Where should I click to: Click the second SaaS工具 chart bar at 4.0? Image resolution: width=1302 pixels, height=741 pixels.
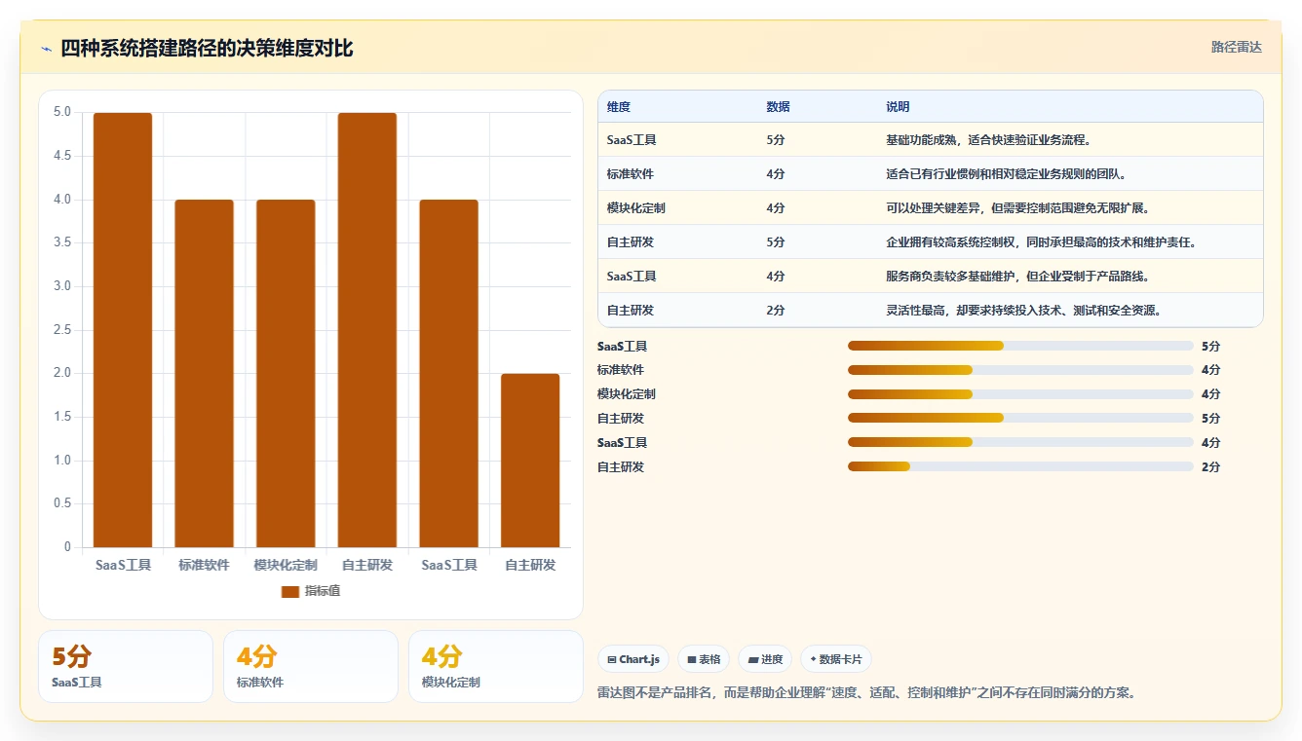pyautogui.click(x=449, y=374)
